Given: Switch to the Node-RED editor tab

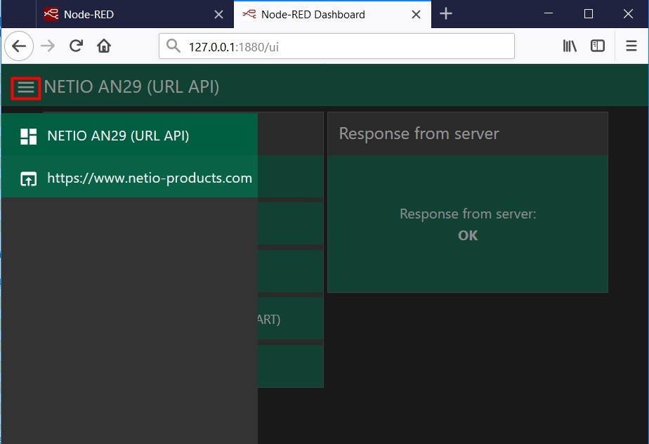Looking at the screenshot, I should coord(126,14).
